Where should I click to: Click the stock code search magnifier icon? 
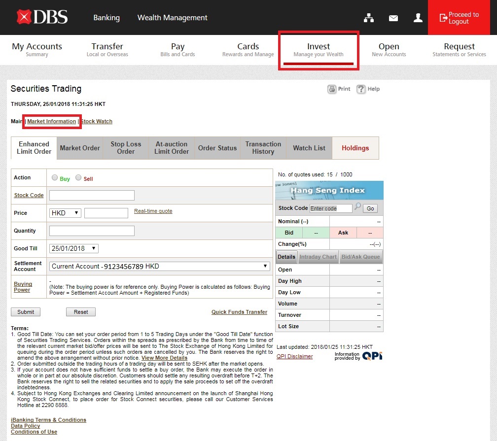coord(357,207)
